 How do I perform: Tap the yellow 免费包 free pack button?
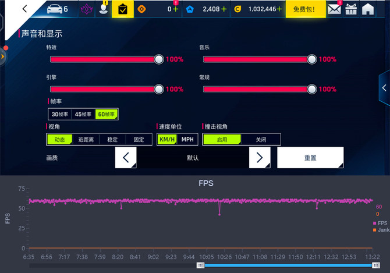point(304,9)
